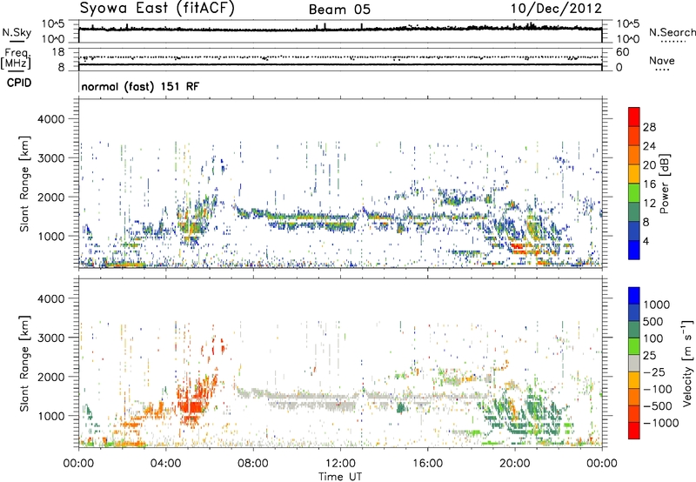
Task: Click the '500' label on Velocity colorbar
Action: pos(654,321)
